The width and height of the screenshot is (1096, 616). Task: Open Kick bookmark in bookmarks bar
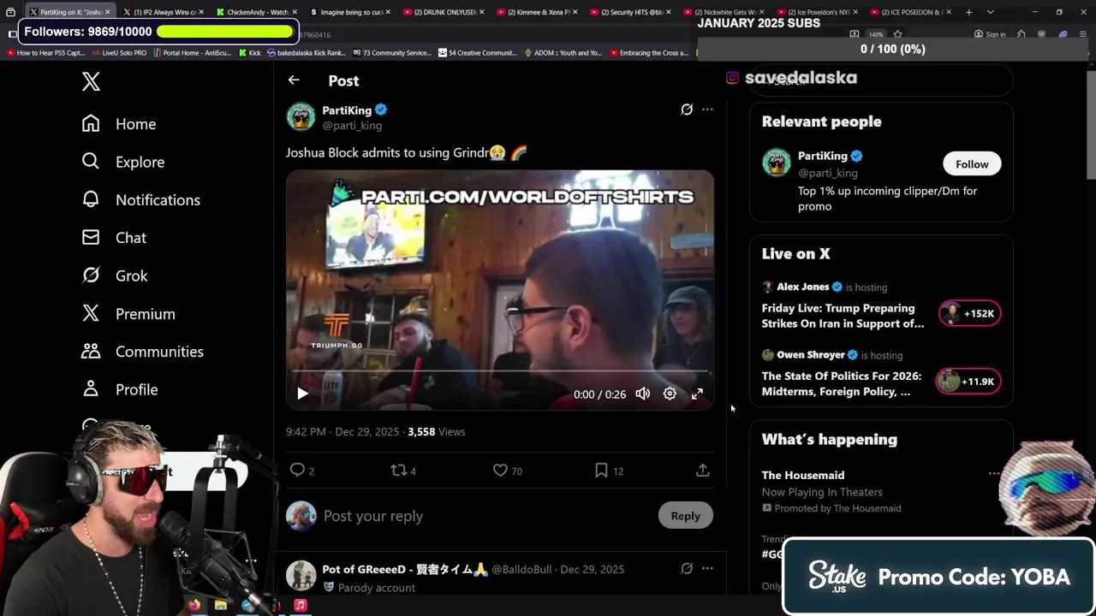click(249, 52)
